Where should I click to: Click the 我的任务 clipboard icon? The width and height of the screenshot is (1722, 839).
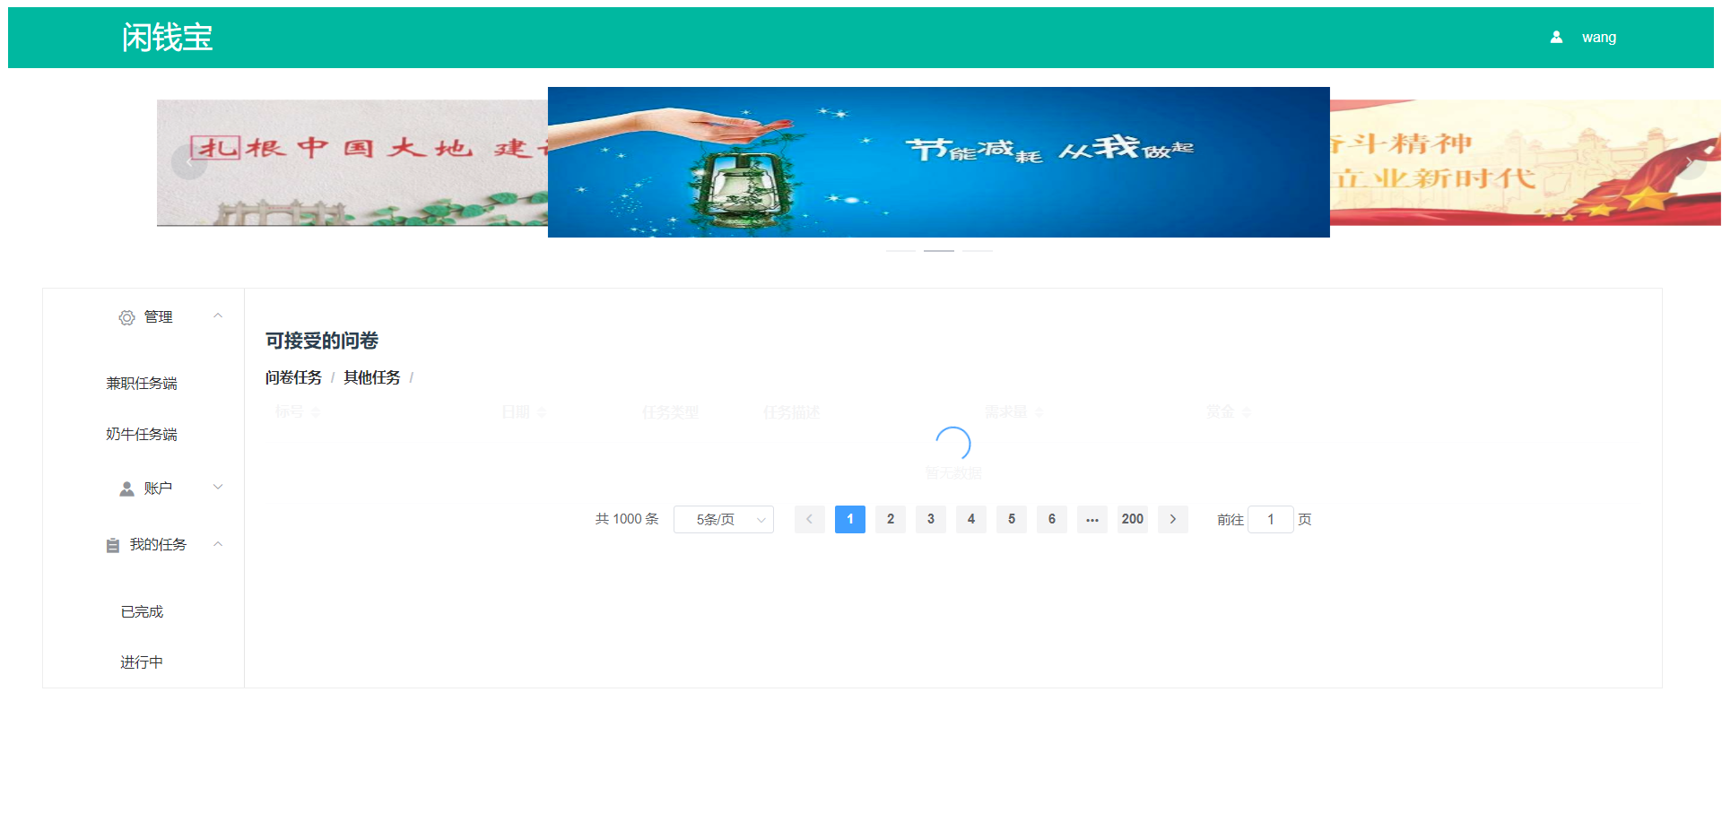[x=111, y=544]
